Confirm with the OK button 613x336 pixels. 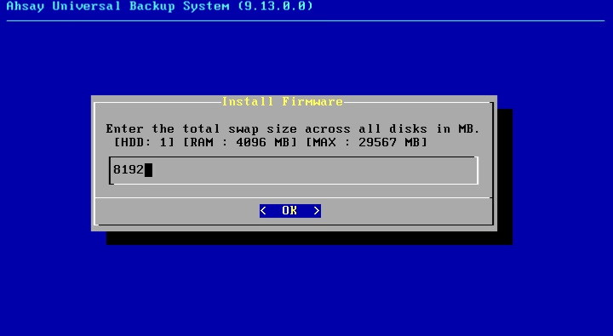pyautogui.click(x=290, y=211)
